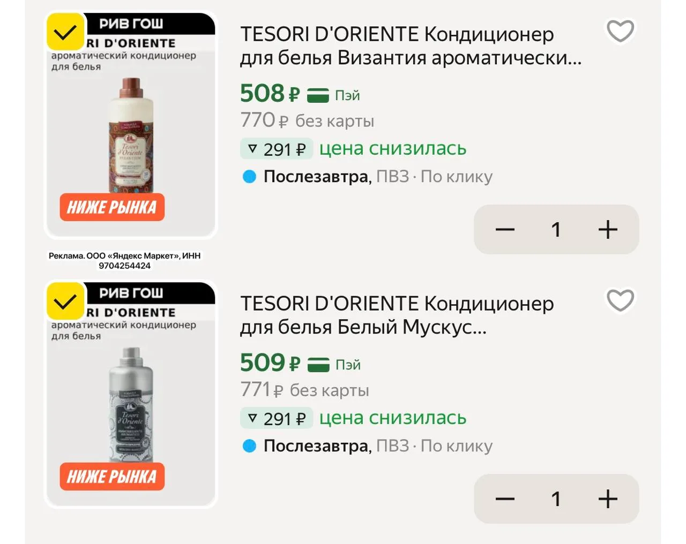The width and height of the screenshot is (686, 544).
Task: Decrease quantity of Белый Мускус conditioner
Action: click(505, 499)
